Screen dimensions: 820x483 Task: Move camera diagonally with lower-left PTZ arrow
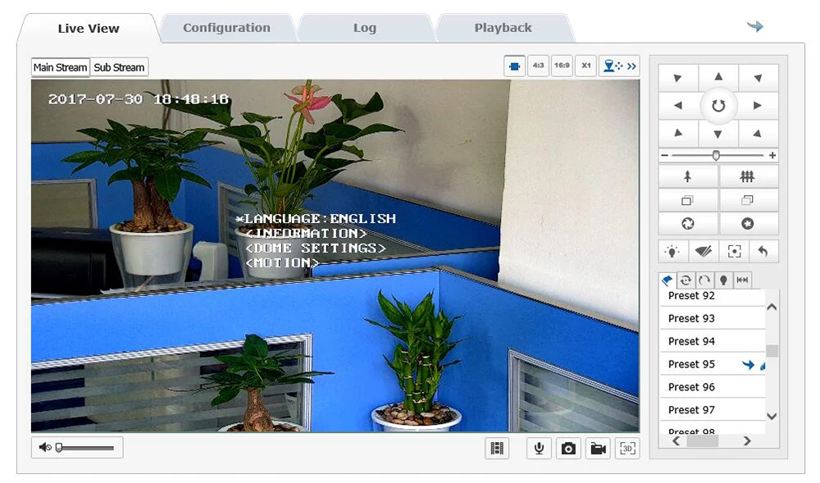point(678,134)
